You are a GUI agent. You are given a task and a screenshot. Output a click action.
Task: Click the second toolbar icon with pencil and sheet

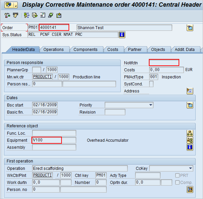[15, 15]
